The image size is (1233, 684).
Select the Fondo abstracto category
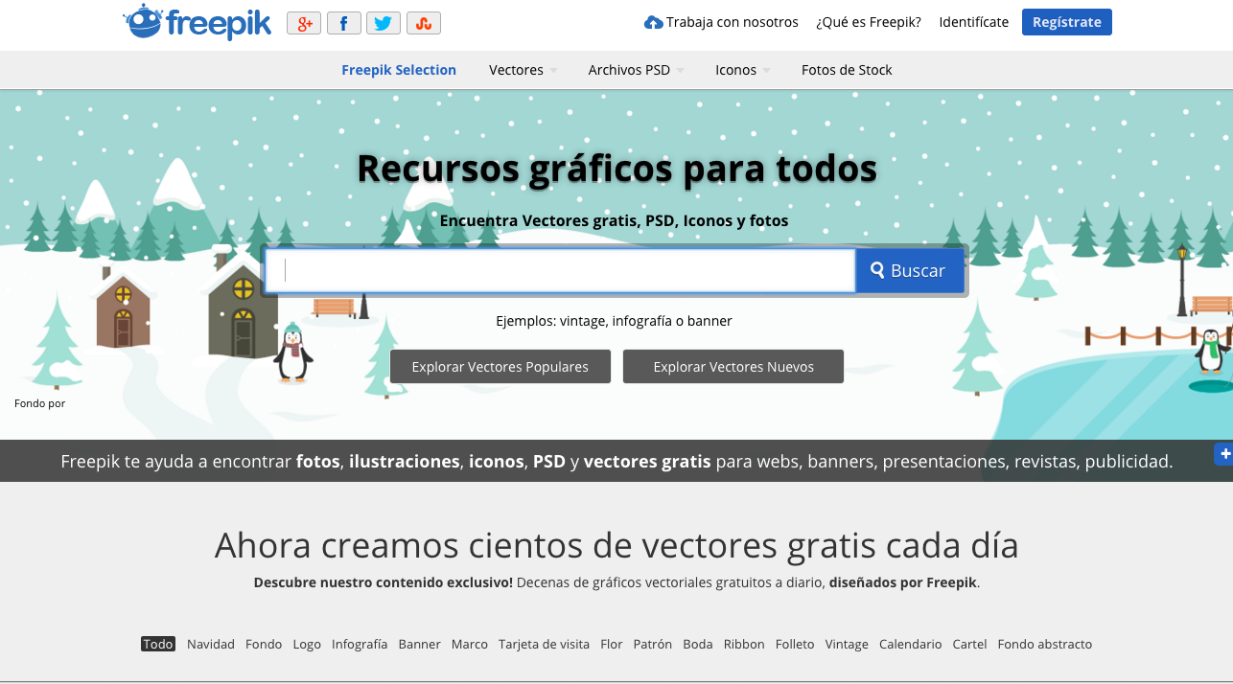tap(1045, 644)
